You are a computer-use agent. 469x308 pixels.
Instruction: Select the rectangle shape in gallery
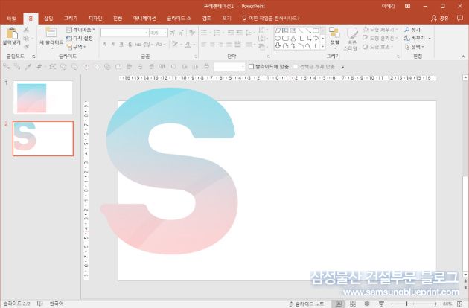[316, 31]
